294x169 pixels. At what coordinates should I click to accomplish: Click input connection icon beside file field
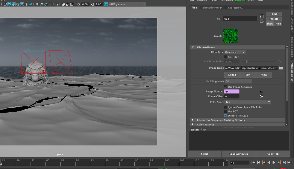[x=262, y=16]
